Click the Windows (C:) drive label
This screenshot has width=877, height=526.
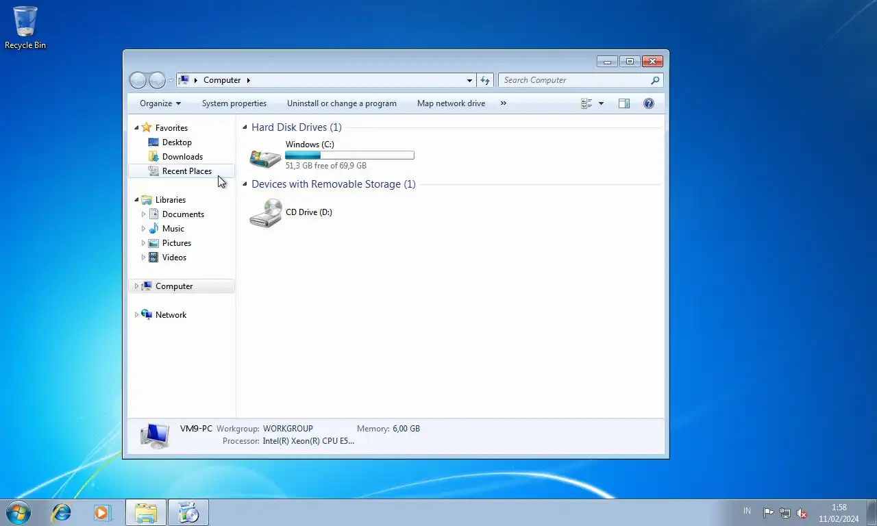pos(310,145)
